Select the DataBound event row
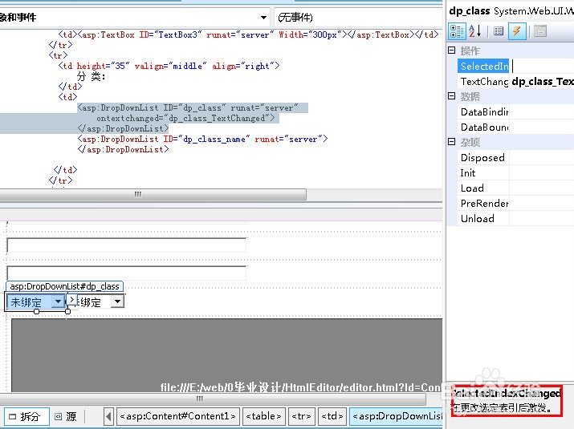The height and width of the screenshot is (429, 574). tap(483, 127)
